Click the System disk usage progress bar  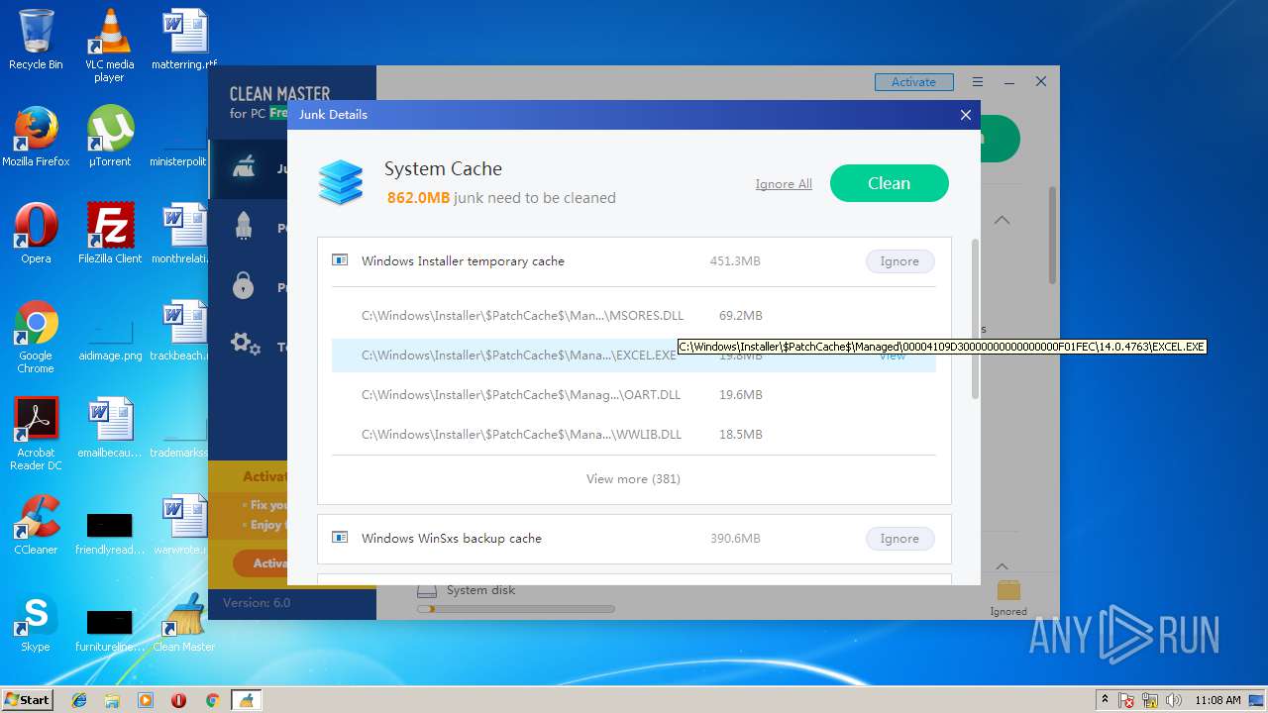515,609
